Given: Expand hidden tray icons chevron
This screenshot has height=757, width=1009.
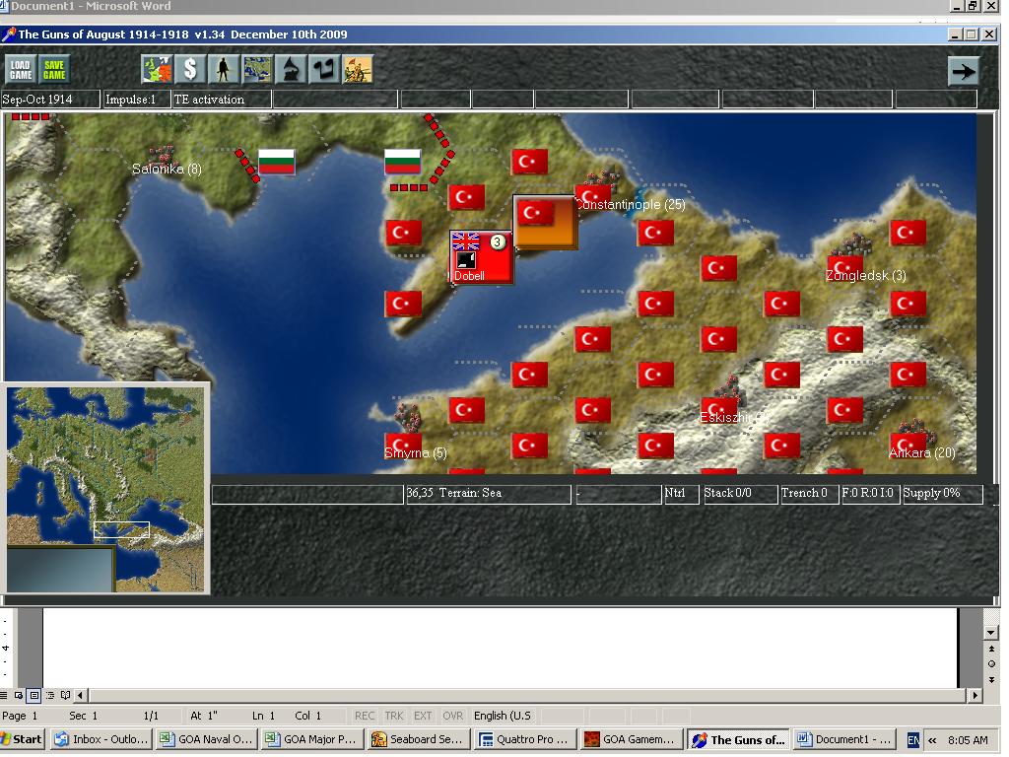Looking at the screenshot, I should pos(932,740).
